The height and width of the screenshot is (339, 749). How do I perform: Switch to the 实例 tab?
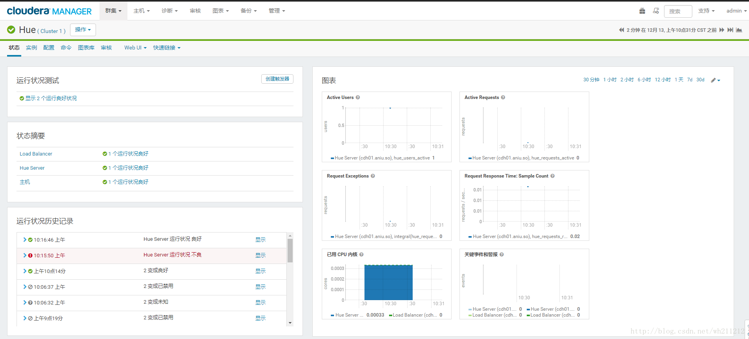31,48
